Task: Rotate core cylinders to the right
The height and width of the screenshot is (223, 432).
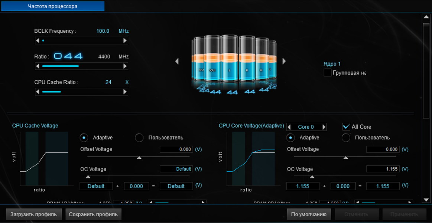Action: [x=284, y=61]
